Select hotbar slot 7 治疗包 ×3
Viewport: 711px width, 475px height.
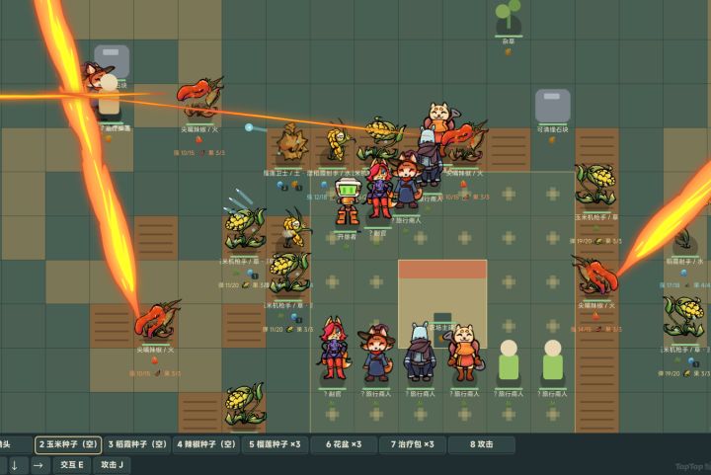pos(412,444)
